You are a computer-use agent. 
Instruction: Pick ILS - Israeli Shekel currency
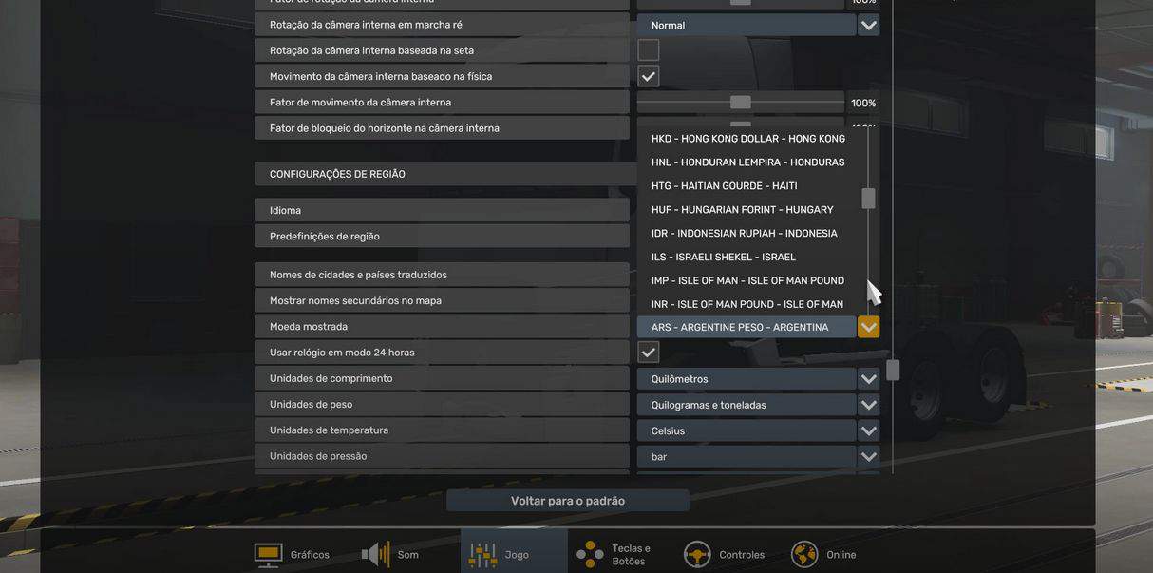point(723,258)
